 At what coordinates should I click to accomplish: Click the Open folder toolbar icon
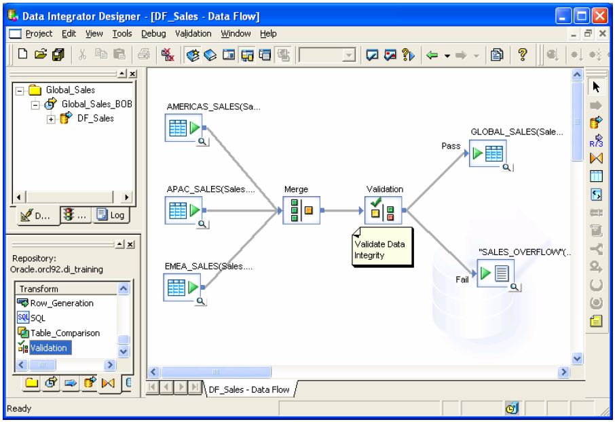41,54
